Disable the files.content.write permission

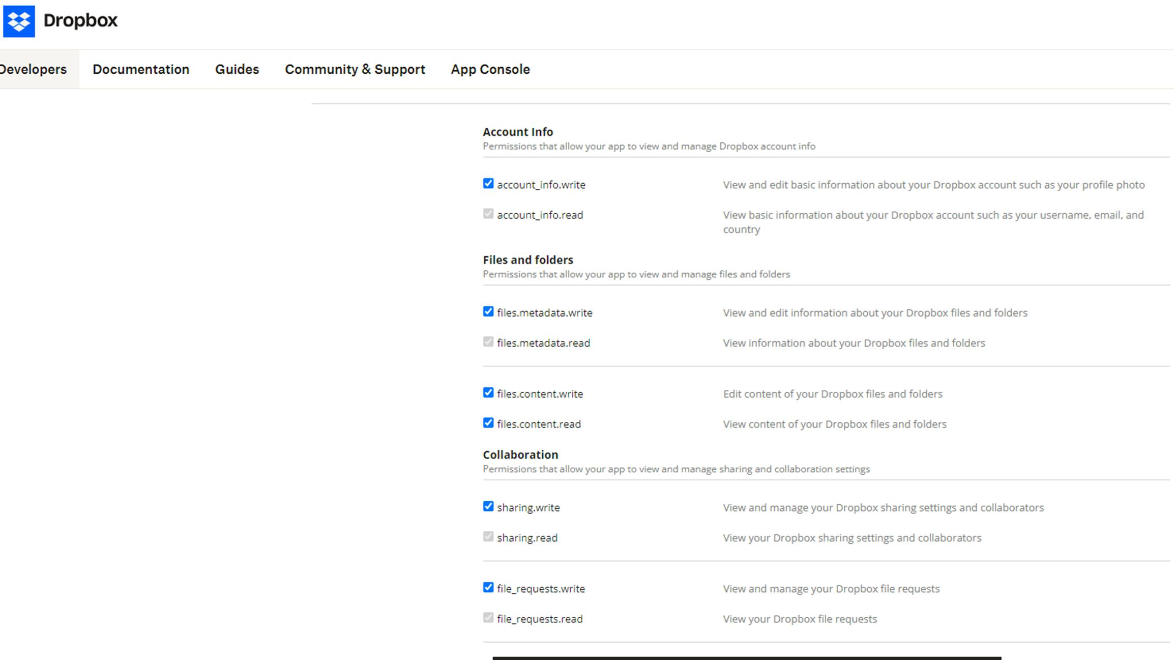pos(488,393)
